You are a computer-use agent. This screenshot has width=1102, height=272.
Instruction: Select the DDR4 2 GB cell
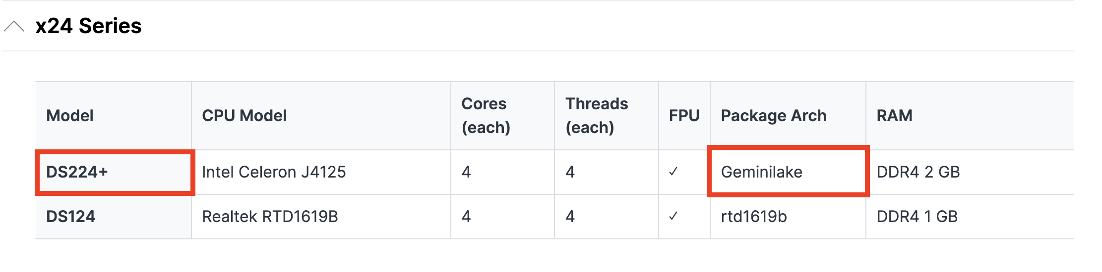click(918, 172)
